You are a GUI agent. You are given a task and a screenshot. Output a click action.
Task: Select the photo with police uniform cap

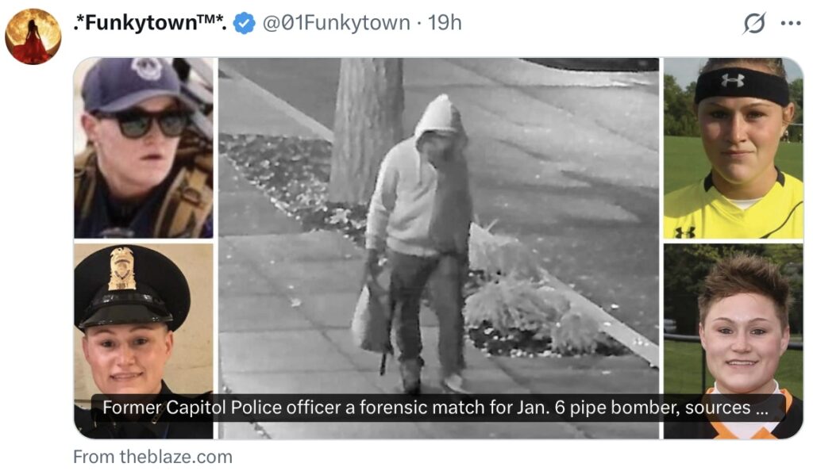pos(144,341)
